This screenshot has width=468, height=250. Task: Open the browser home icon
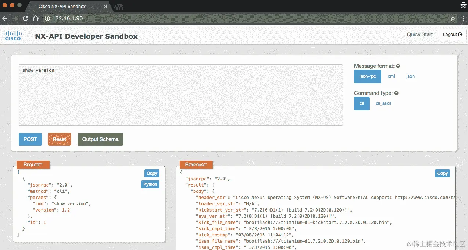pyautogui.click(x=36, y=18)
